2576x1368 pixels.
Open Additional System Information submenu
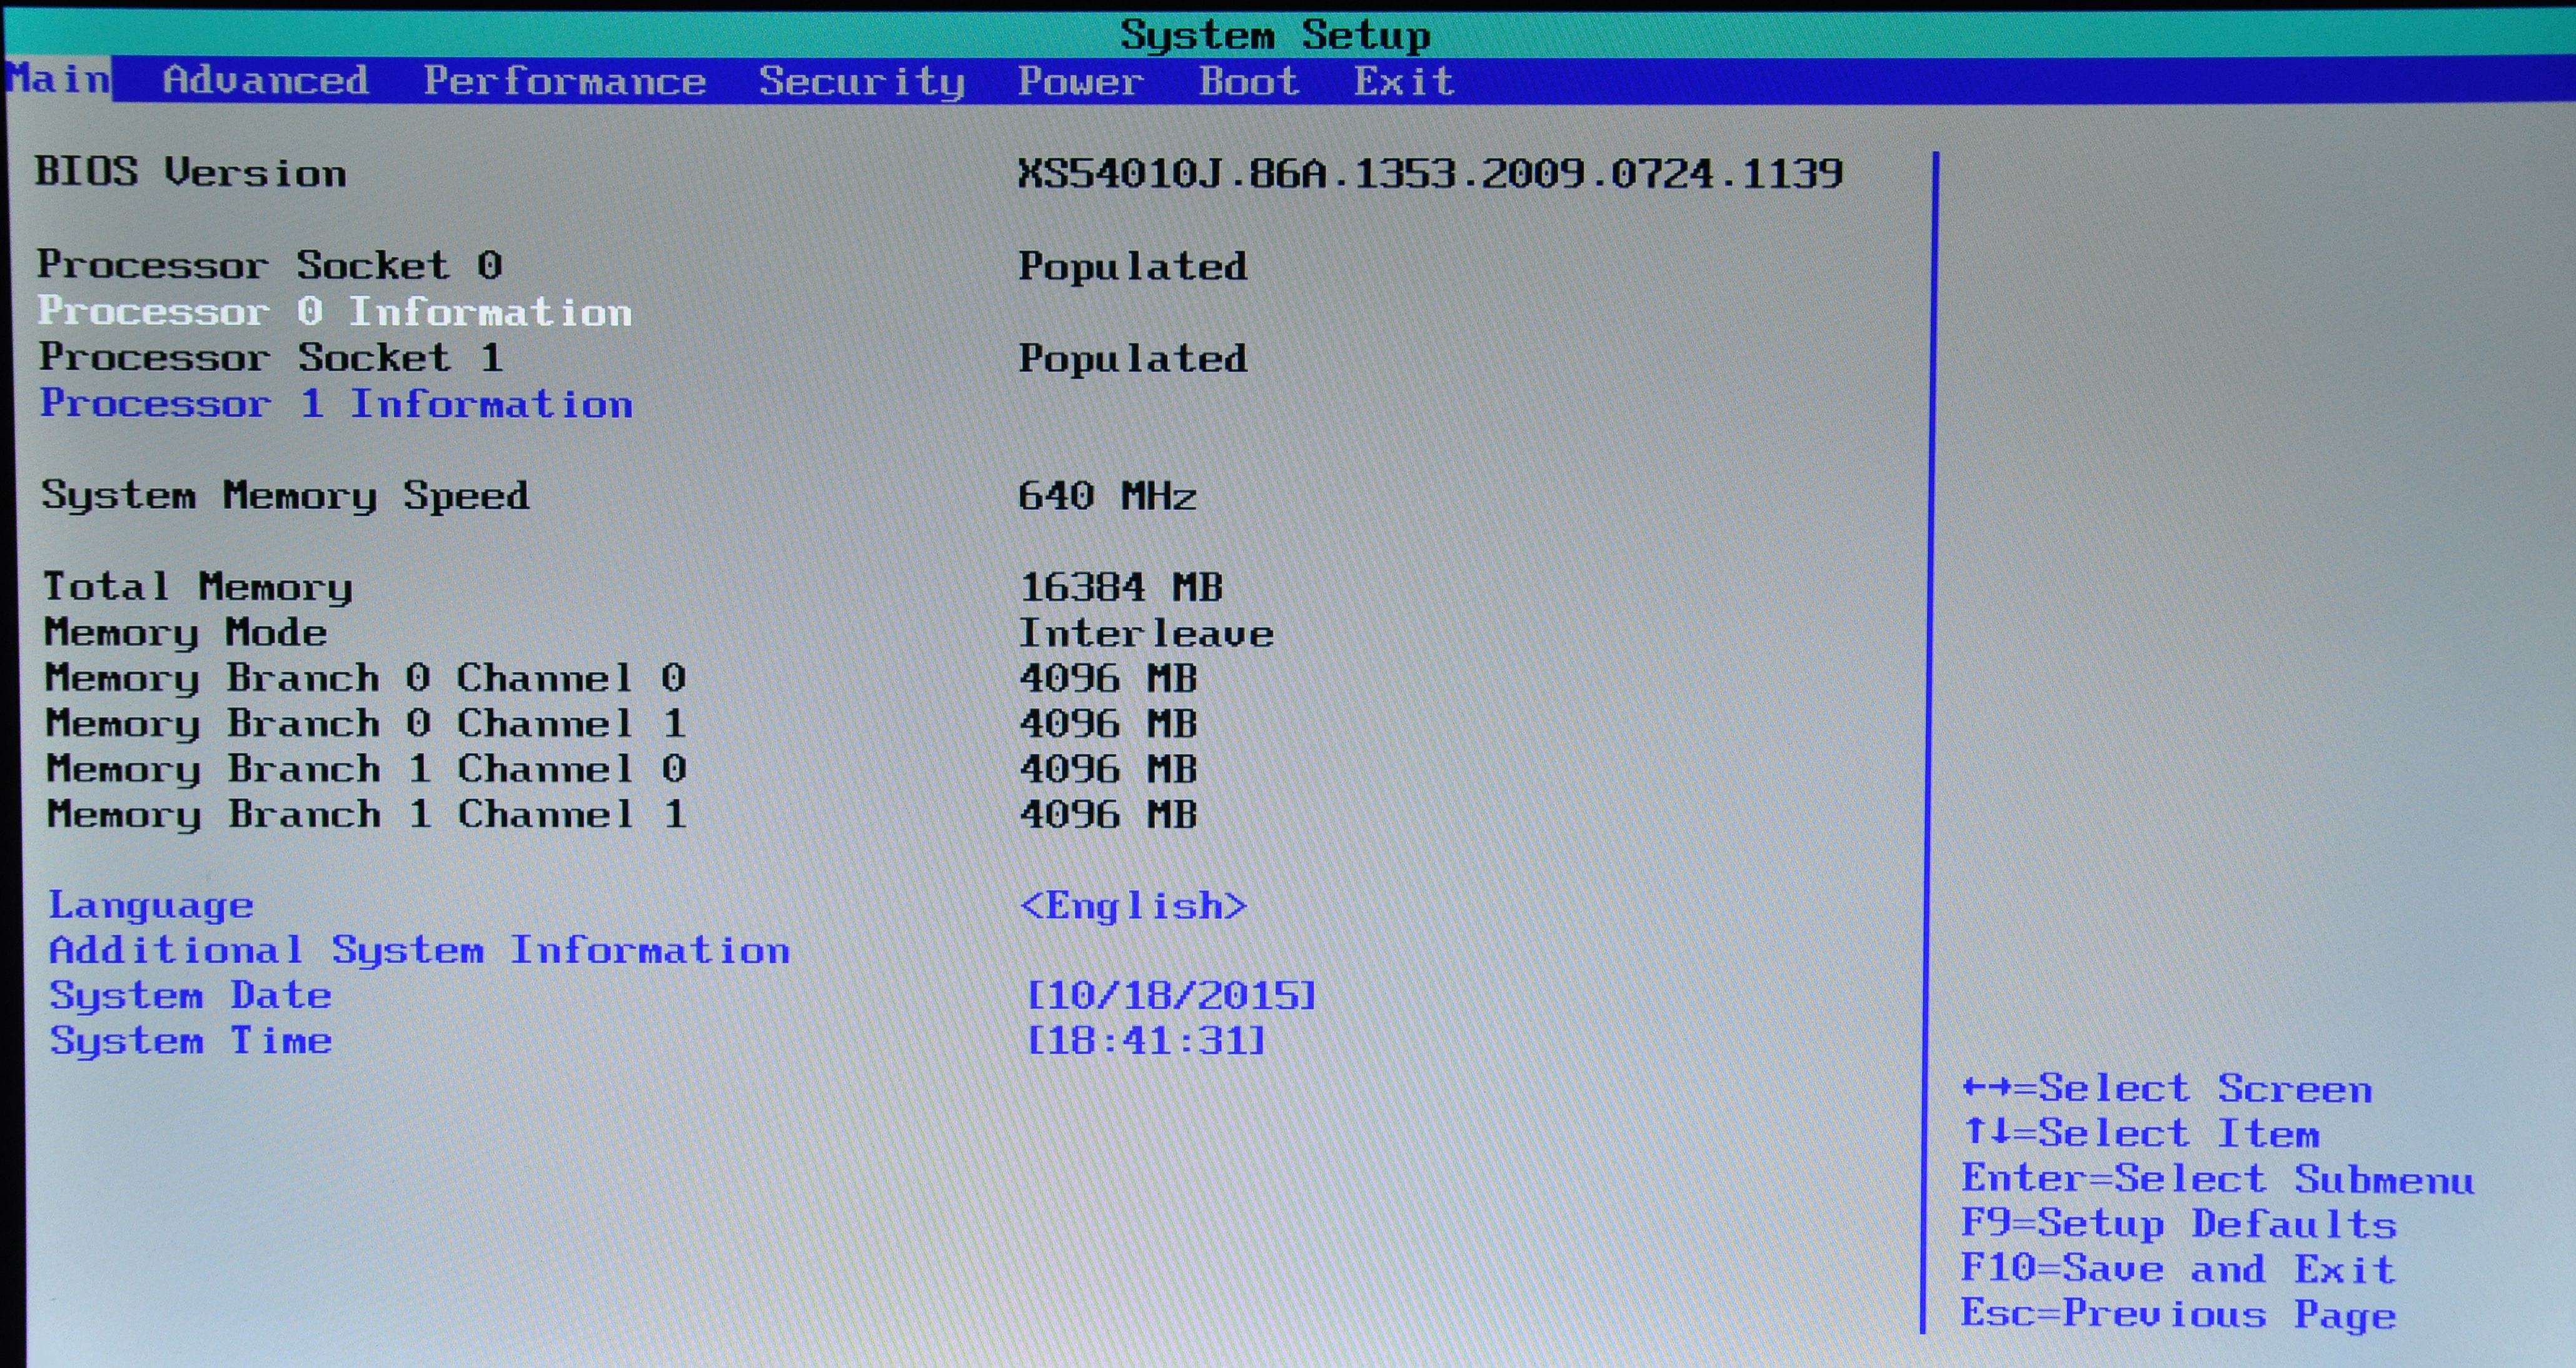tap(419, 950)
